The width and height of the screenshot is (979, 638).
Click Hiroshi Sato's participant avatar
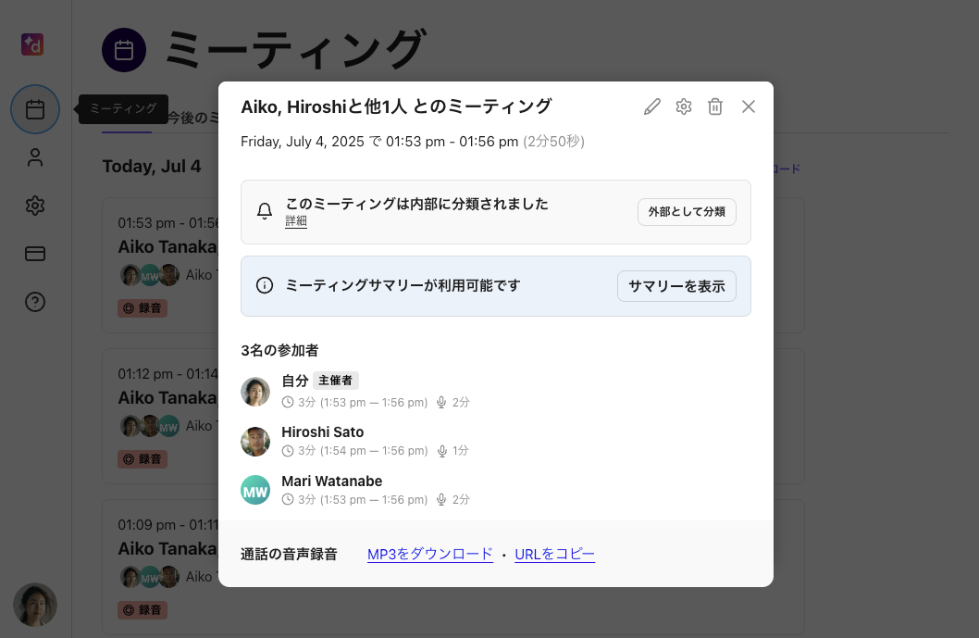click(255, 441)
